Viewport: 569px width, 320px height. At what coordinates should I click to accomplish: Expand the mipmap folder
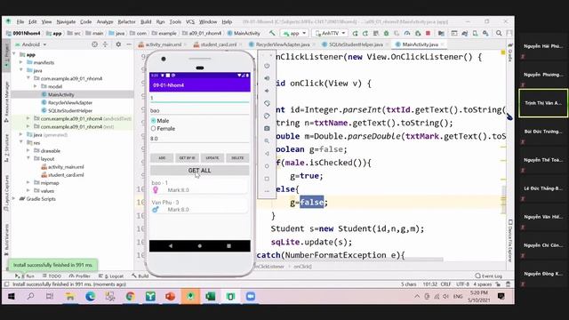click(x=28, y=182)
